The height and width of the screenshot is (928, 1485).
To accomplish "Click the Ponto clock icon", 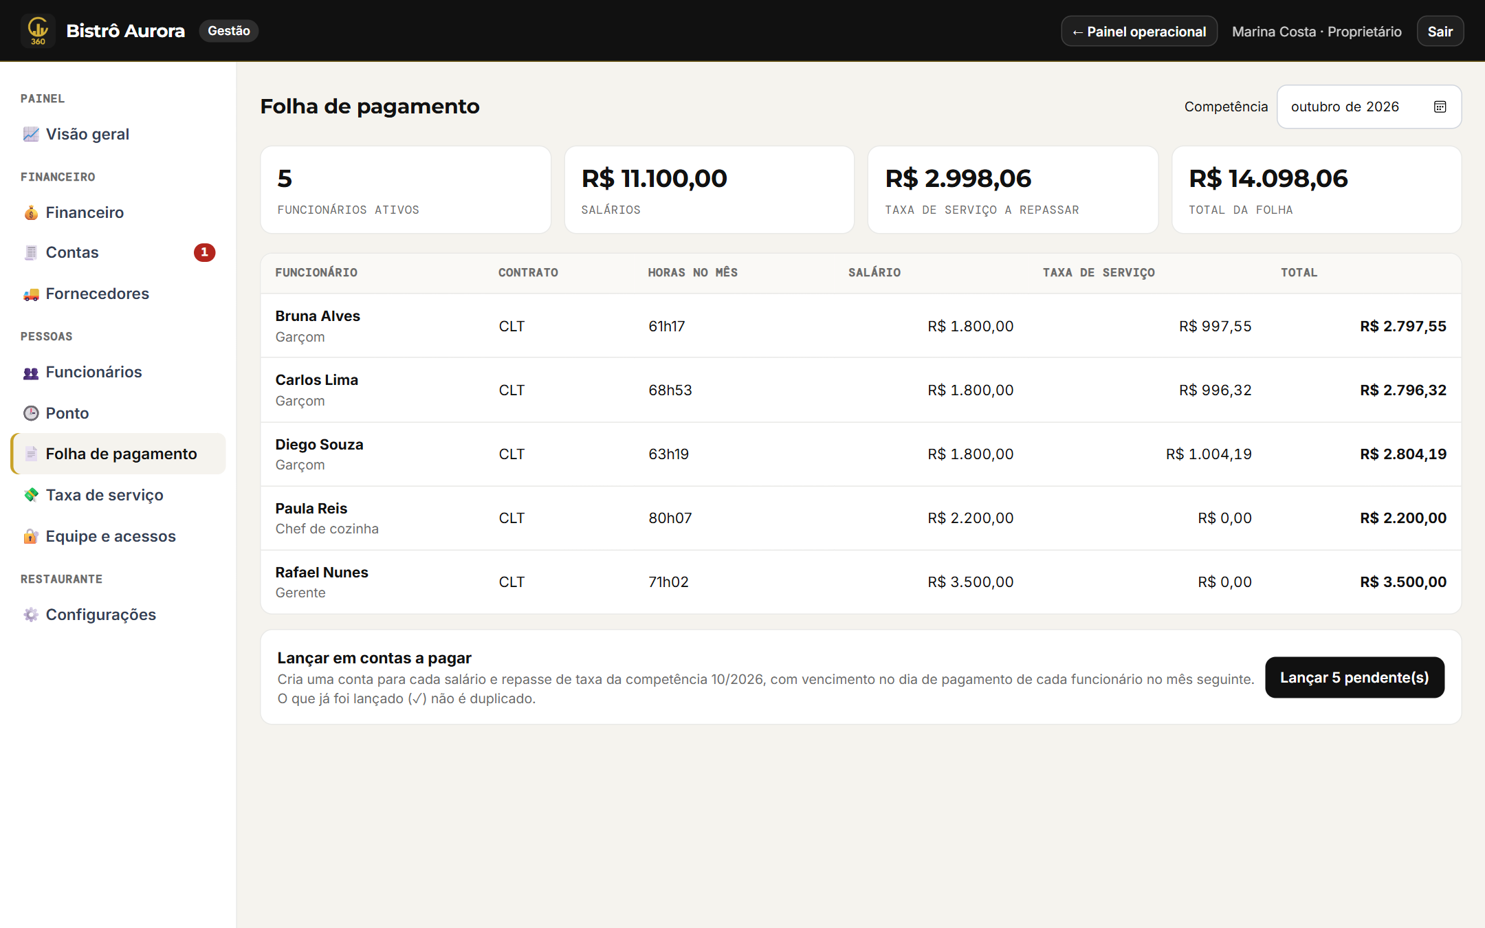I will tap(31, 413).
